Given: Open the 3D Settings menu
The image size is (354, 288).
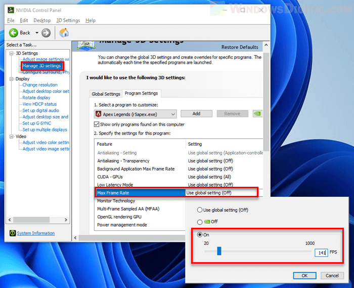Looking at the screenshot, I should click(x=68, y=20).
